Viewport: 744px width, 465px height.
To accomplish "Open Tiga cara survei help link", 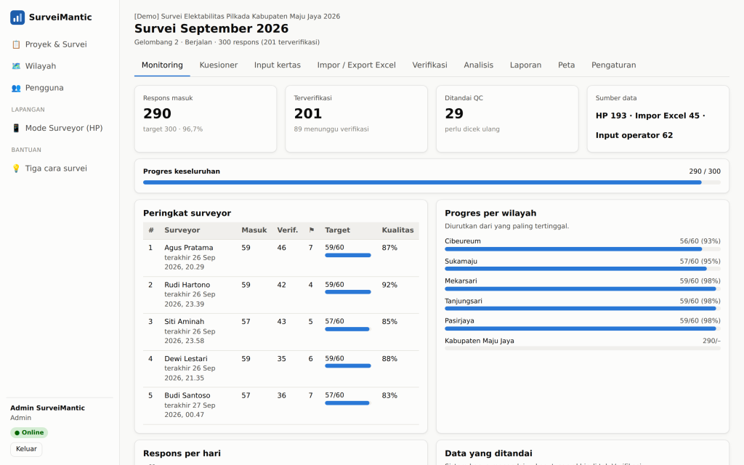I will (x=60, y=169).
